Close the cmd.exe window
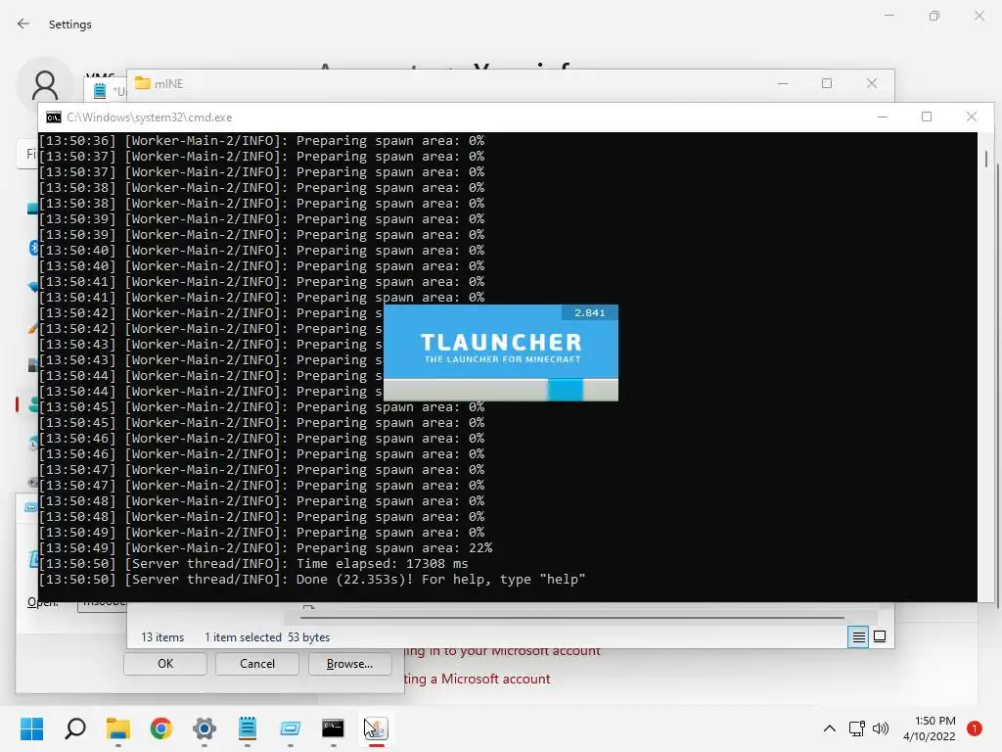 pos(972,117)
